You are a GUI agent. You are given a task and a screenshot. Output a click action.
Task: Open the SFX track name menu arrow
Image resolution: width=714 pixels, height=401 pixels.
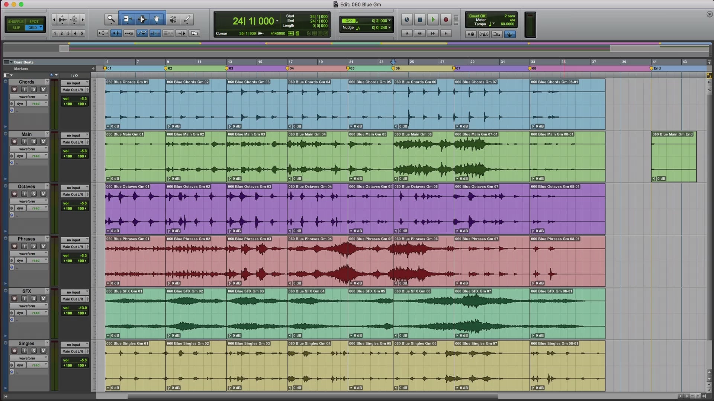coord(47,290)
